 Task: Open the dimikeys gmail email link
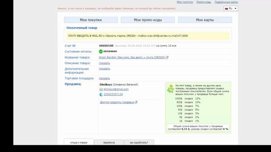[116, 89]
